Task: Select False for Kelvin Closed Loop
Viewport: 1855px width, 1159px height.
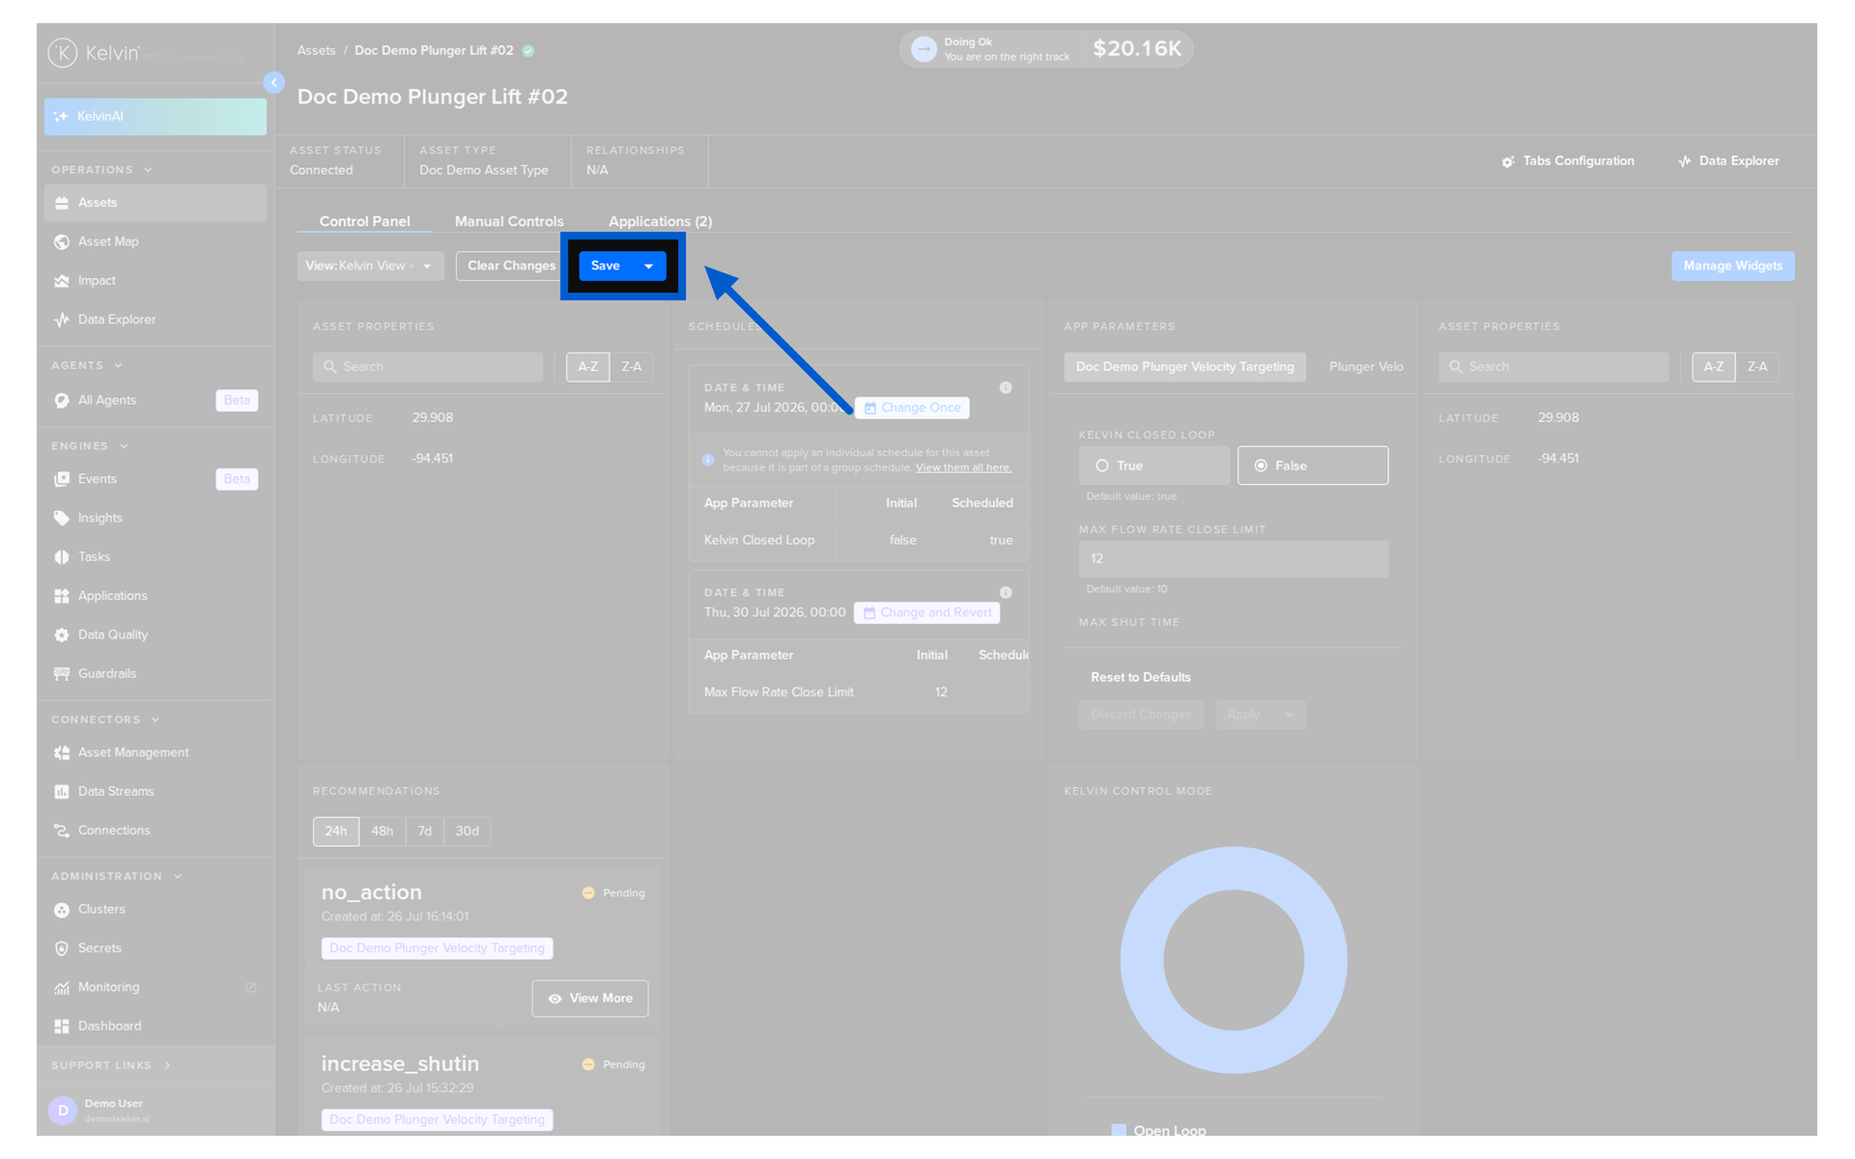Action: [x=1312, y=466]
